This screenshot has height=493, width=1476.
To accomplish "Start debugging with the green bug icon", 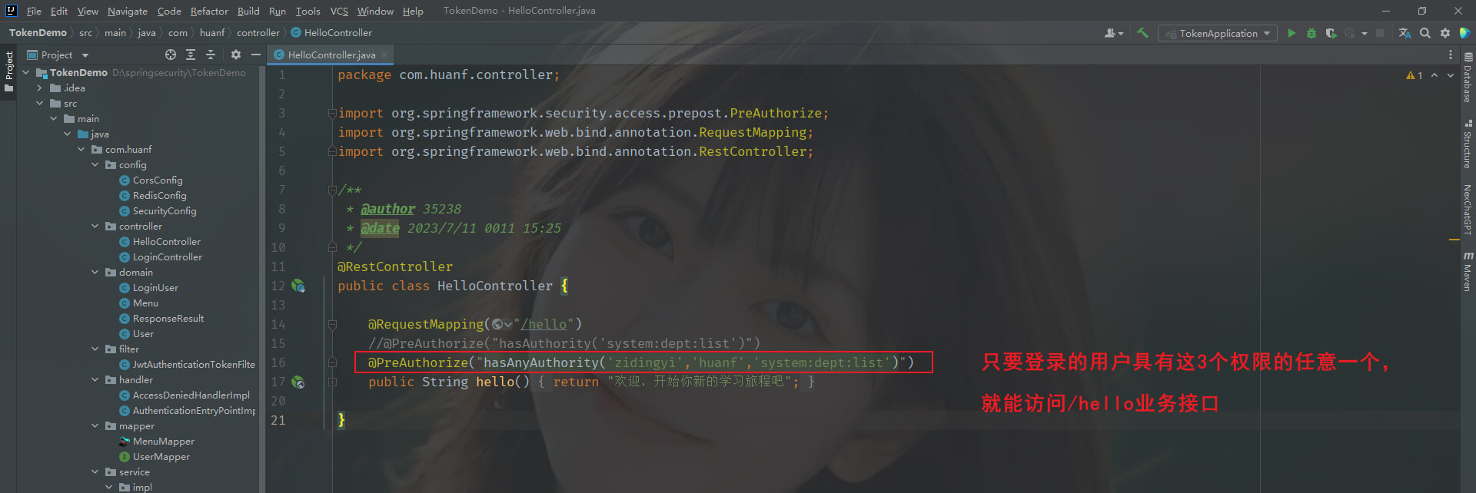I will [x=1311, y=33].
